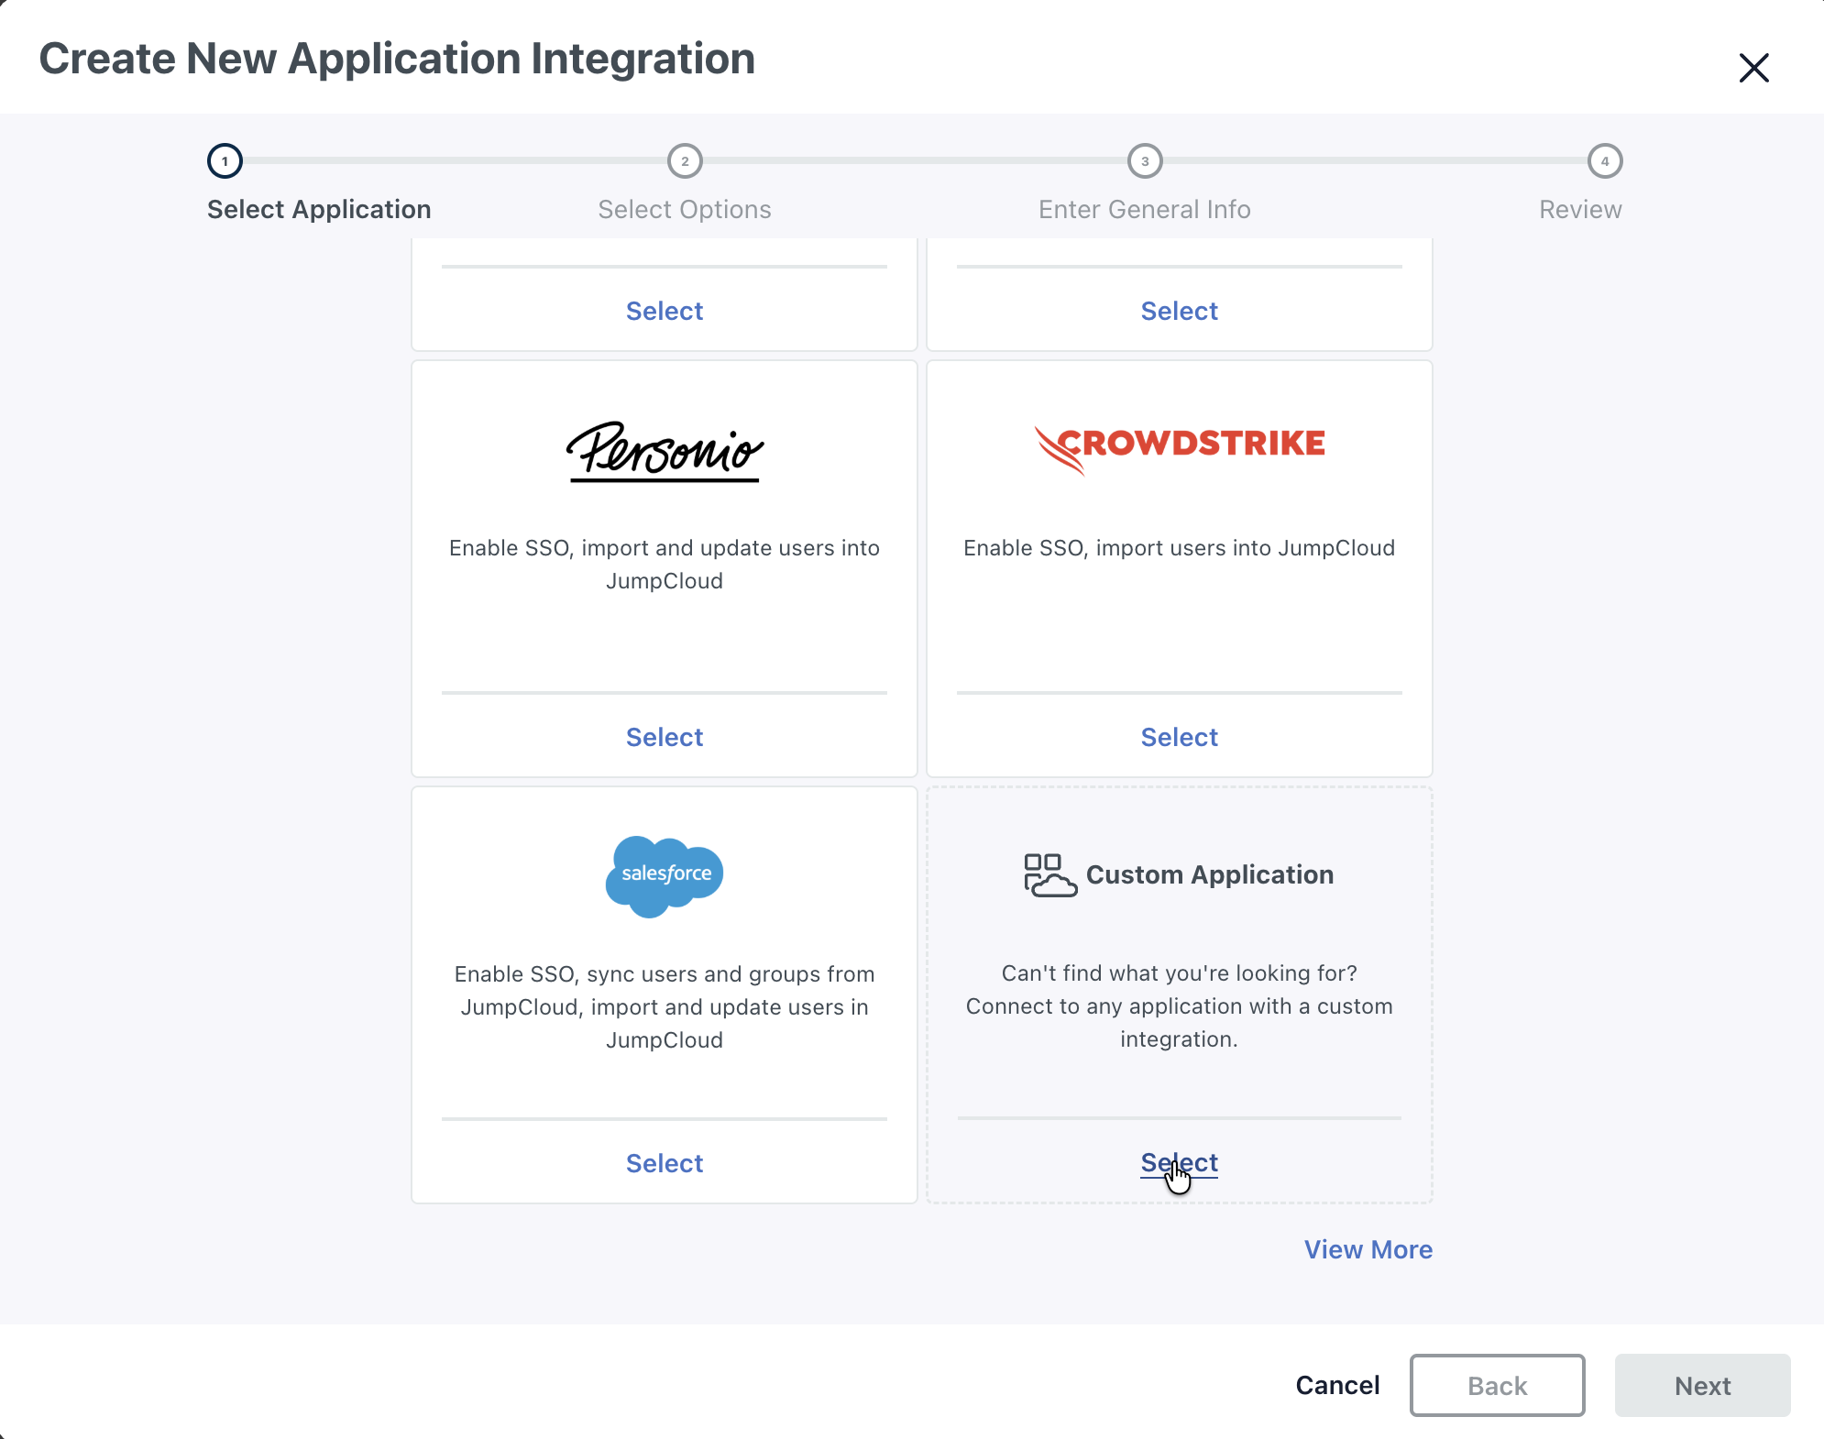This screenshot has width=1824, height=1439.
Task: Select the top-left partially visible application card
Action: [664, 310]
